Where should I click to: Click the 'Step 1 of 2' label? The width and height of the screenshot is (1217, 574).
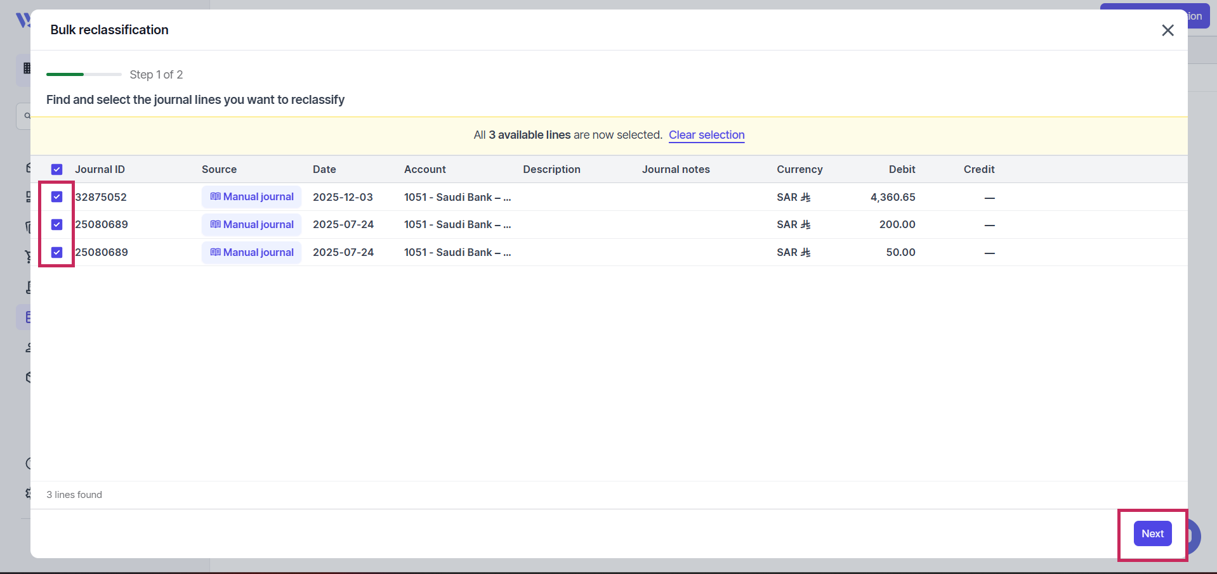(x=156, y=75)
